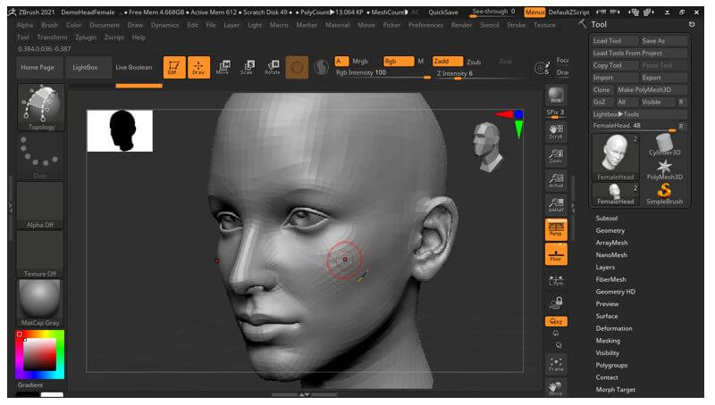Toggle the A button beside Mrgb

click(x=341, y=61)
